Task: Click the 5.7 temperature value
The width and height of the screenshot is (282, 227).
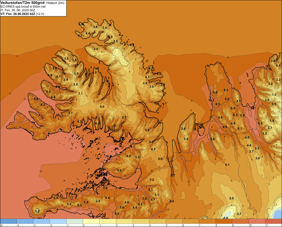Action: click(x=124, y=117)
